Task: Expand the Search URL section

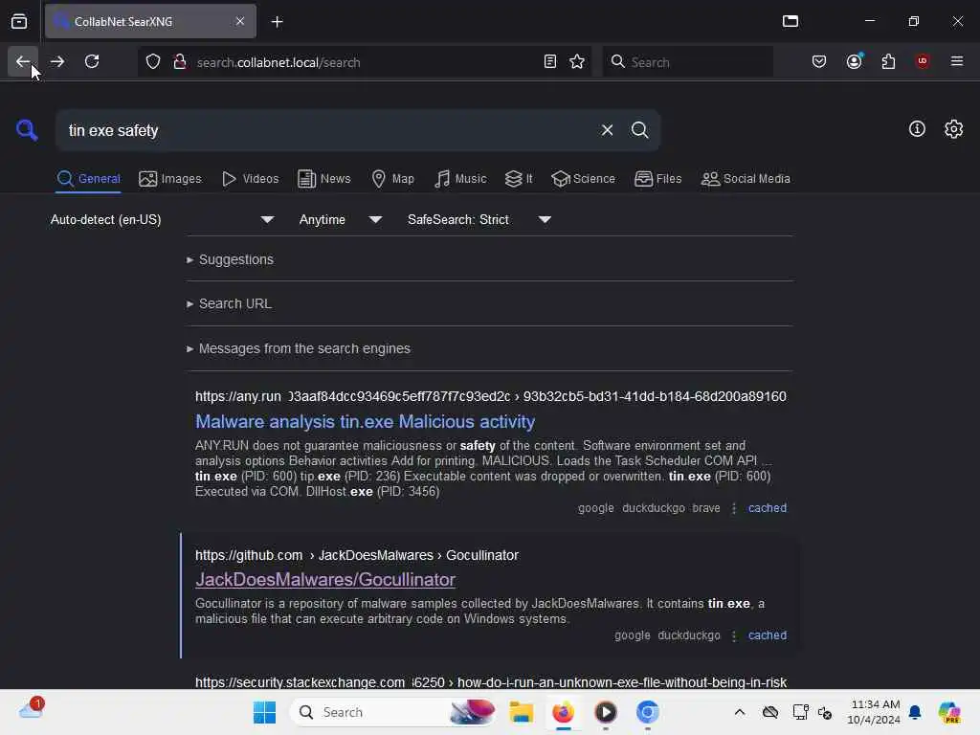Action: [x=229, y=303]
